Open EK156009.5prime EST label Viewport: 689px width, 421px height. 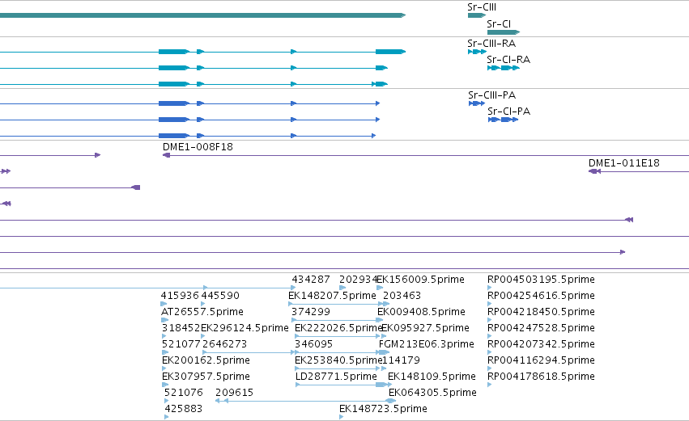[421, 280]
